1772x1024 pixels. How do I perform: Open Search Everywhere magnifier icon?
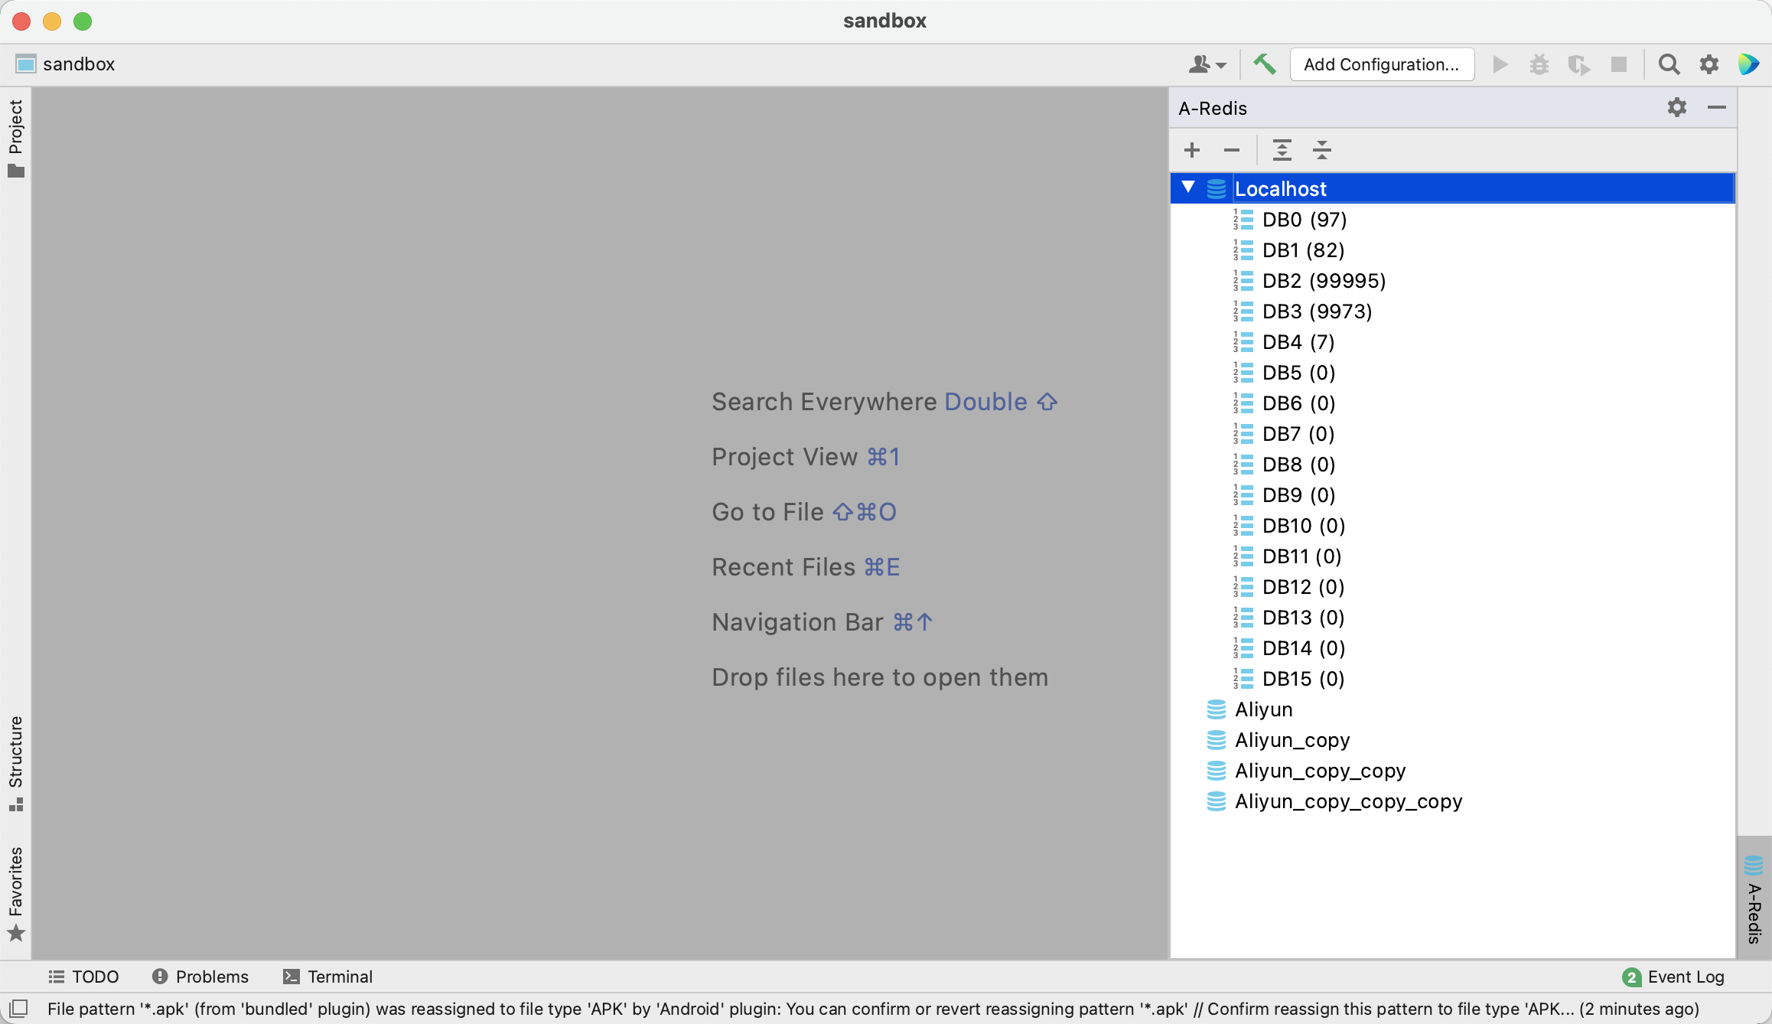point(1669,64)
